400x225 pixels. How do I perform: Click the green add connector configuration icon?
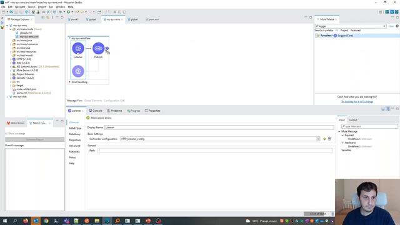click(324, 139)
